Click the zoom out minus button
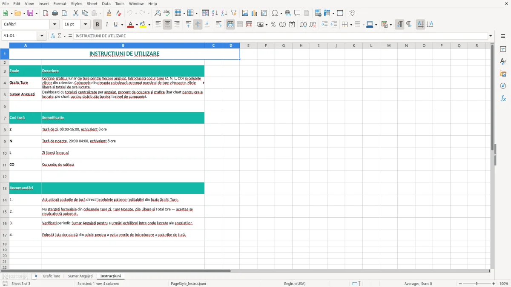 [x=460, y=284]
